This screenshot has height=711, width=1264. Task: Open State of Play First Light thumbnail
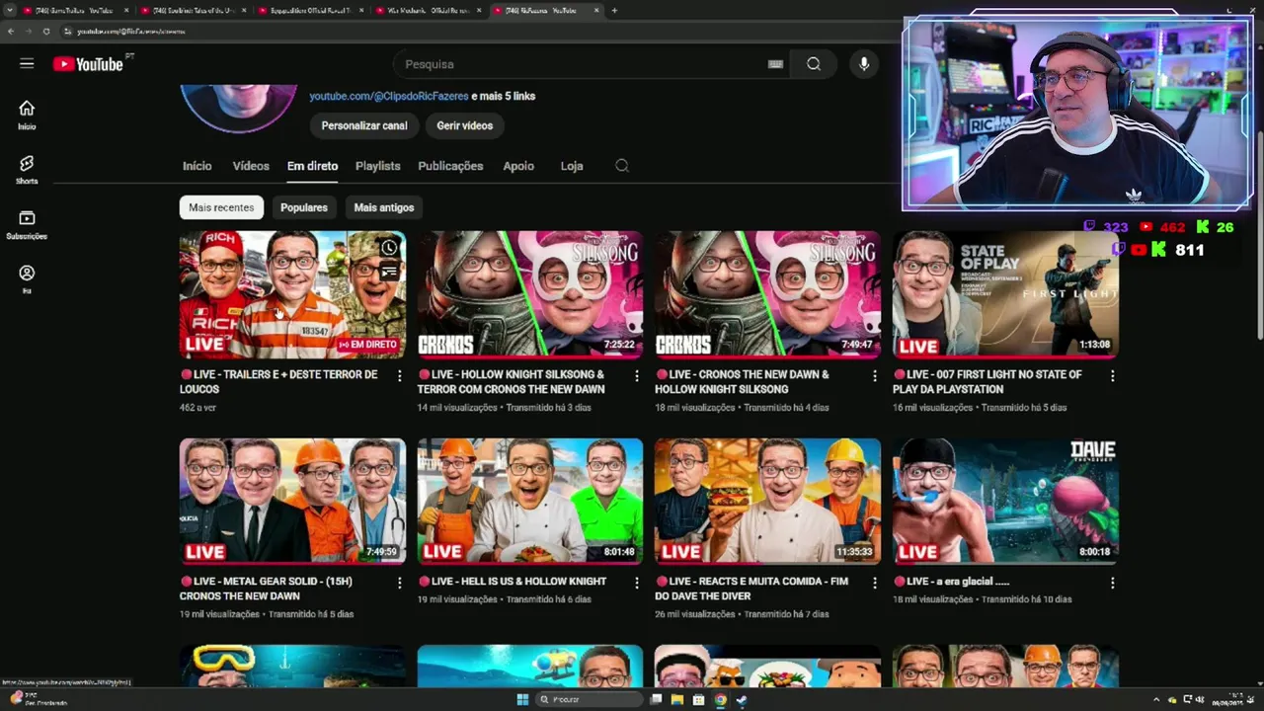pyautogui.click(x=1005, y=294)
